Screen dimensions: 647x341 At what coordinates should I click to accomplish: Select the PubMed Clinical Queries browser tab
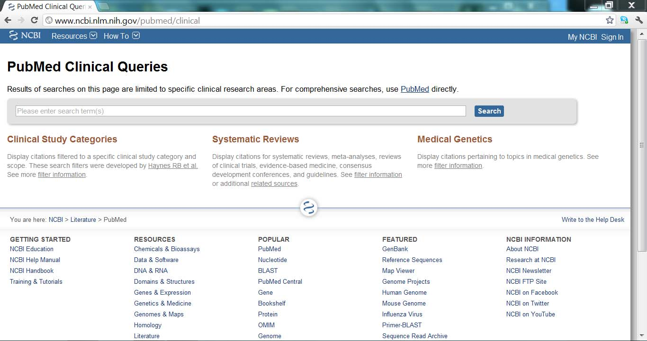pyautogui.click(x=50, y=7)
